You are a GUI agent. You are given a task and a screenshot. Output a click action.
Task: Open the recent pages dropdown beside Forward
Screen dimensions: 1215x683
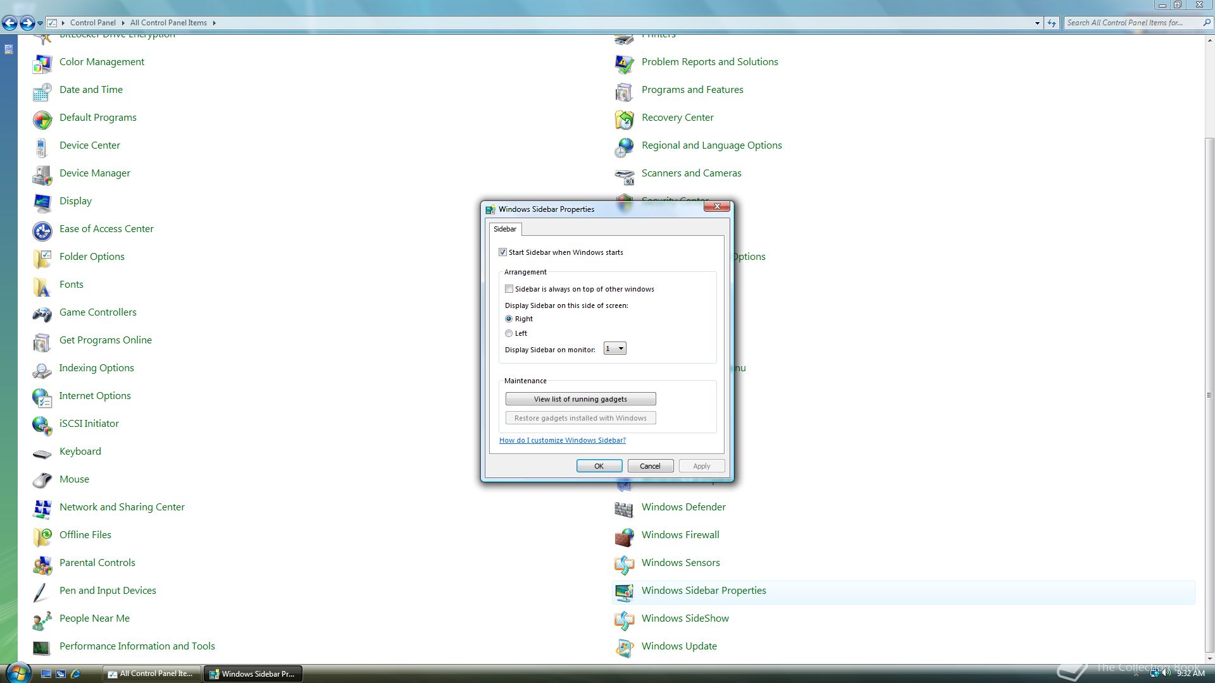coord(40,23)
